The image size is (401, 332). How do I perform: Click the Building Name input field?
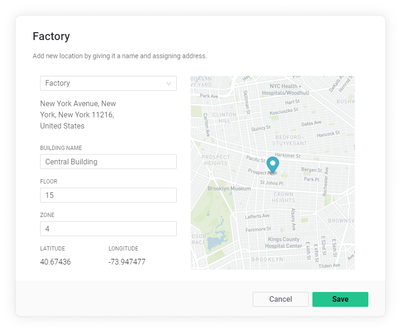(x=108, y=162)
